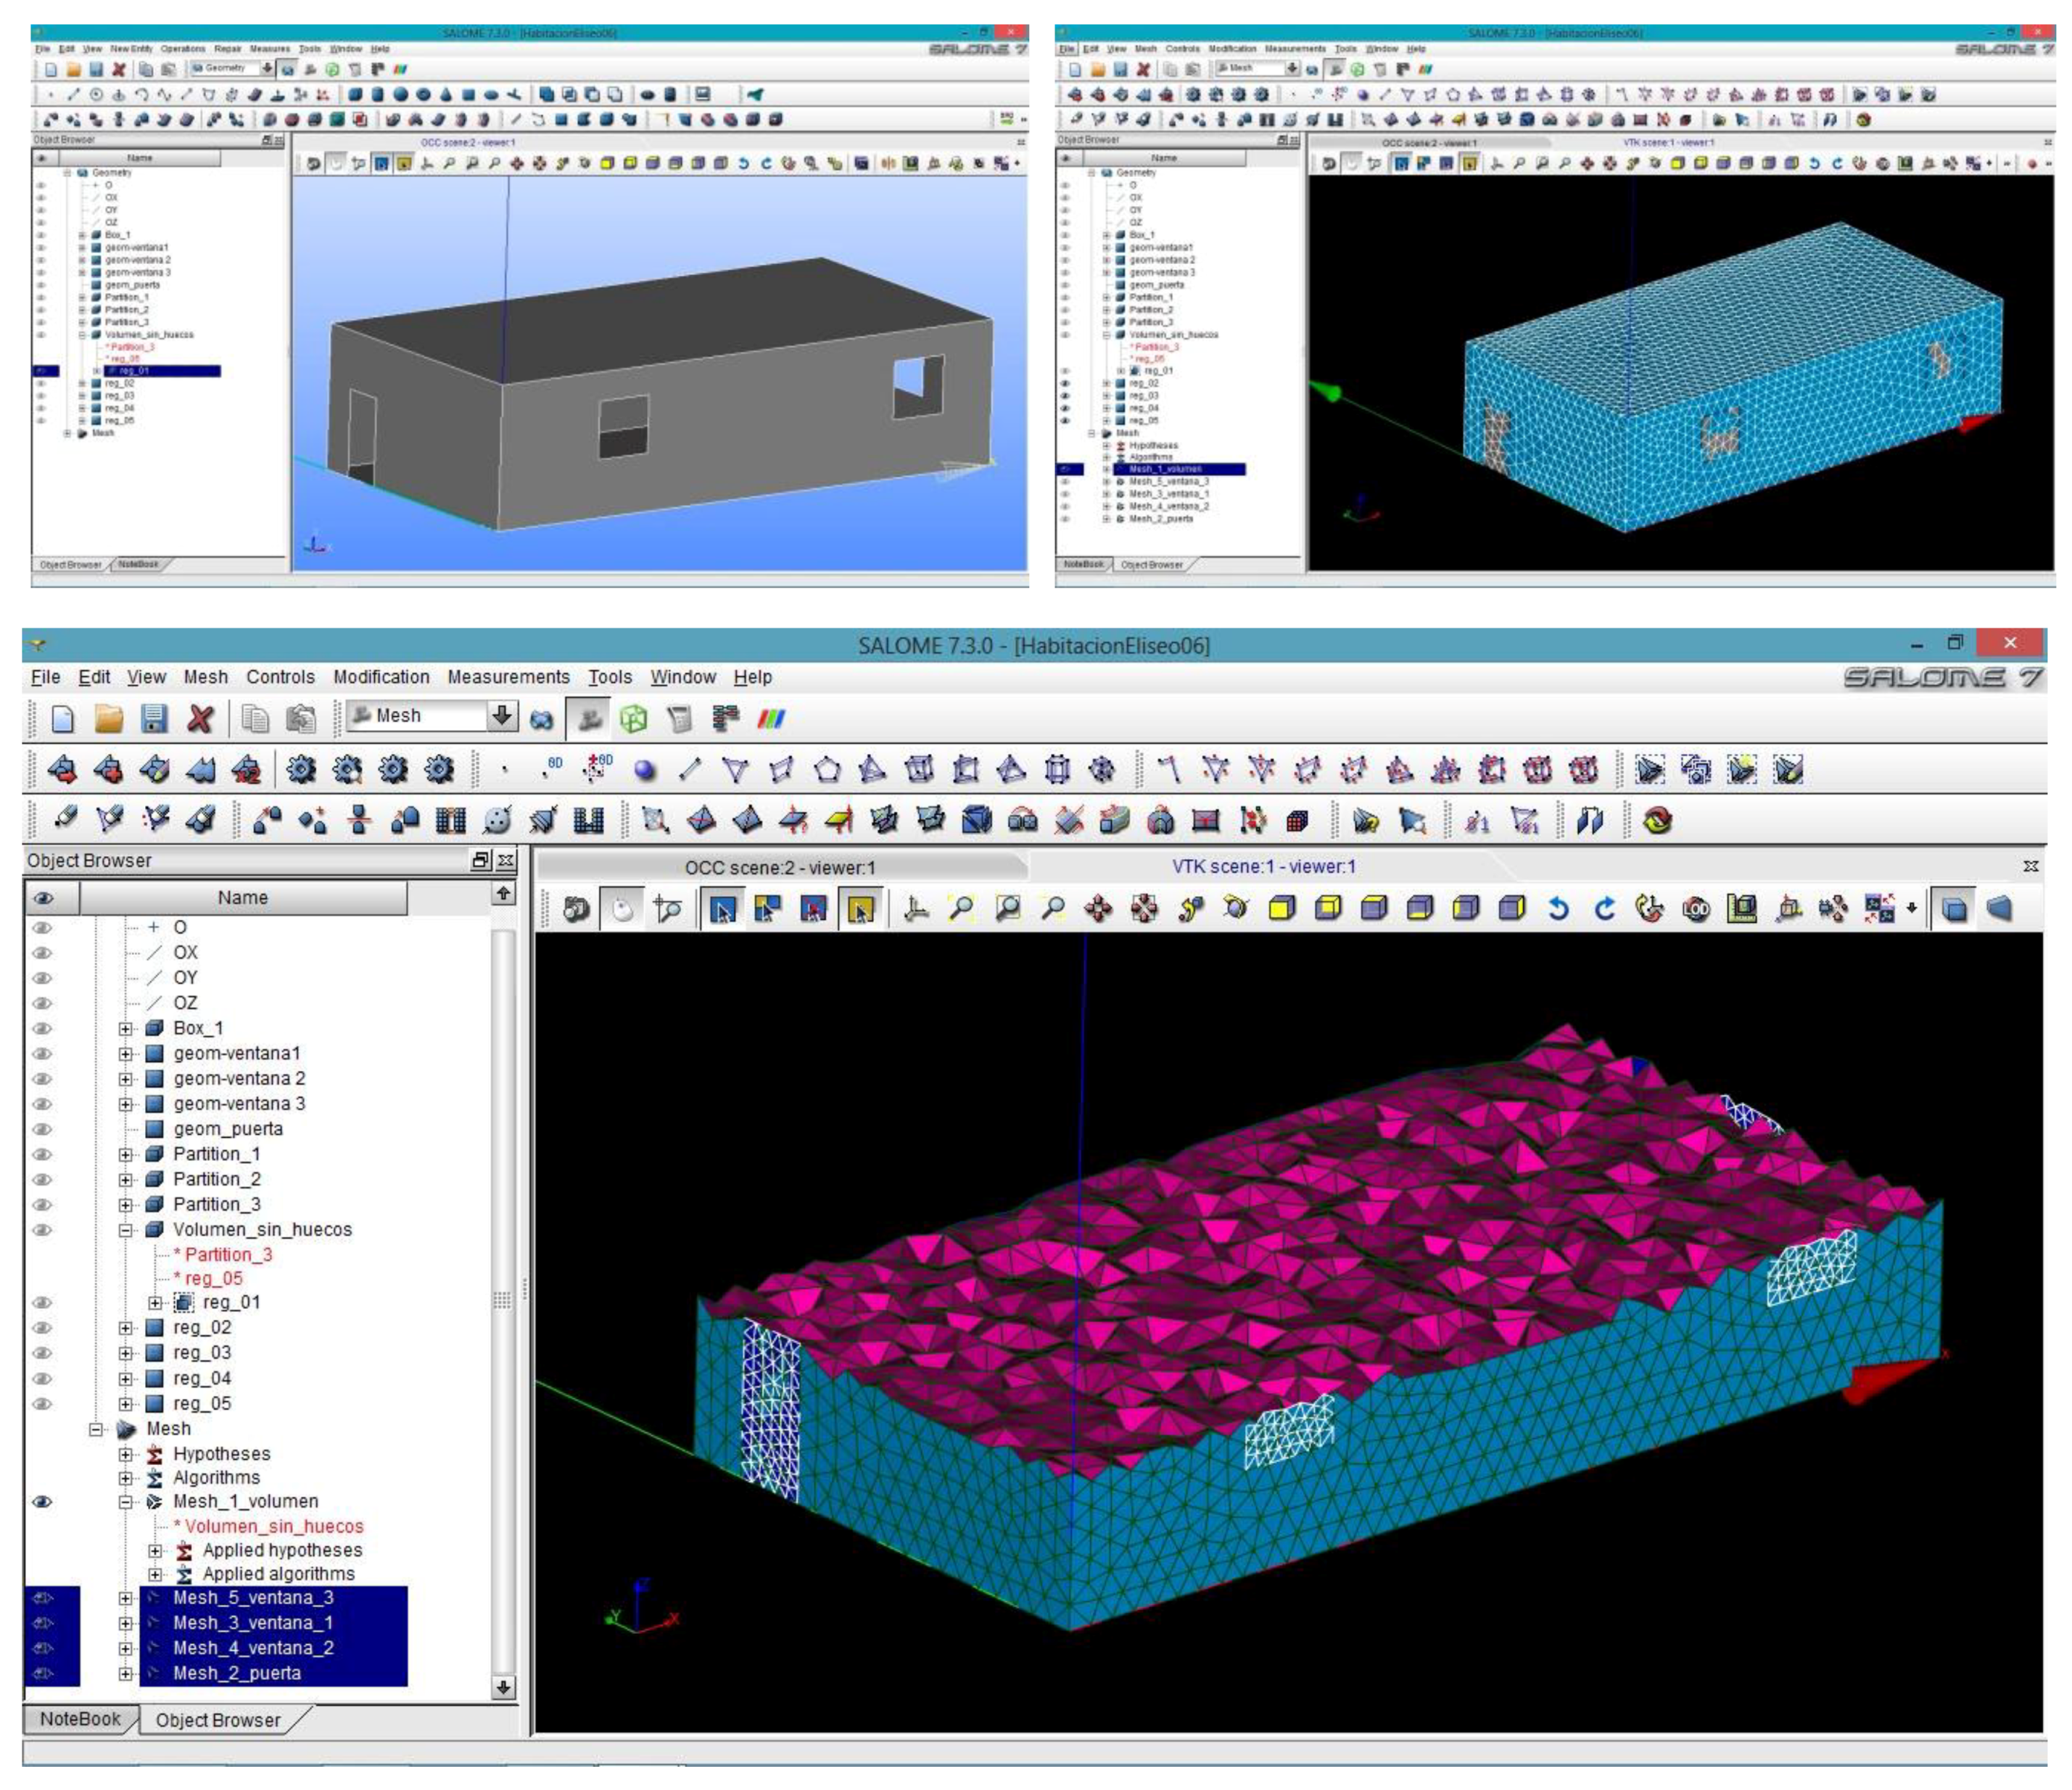Toggle visibility eye of reg_02

coord(42,1328)
